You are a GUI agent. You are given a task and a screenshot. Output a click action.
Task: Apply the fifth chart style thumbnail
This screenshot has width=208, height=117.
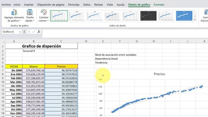[130, 16]
